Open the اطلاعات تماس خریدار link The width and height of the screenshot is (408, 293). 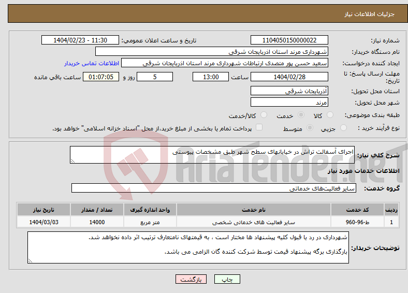pyautogui.click(x=92, y=63)
